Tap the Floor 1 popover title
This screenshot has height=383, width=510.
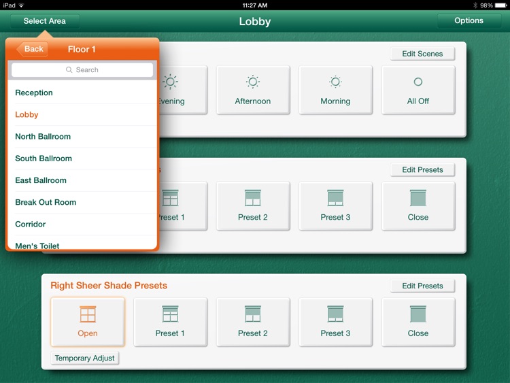82,49
